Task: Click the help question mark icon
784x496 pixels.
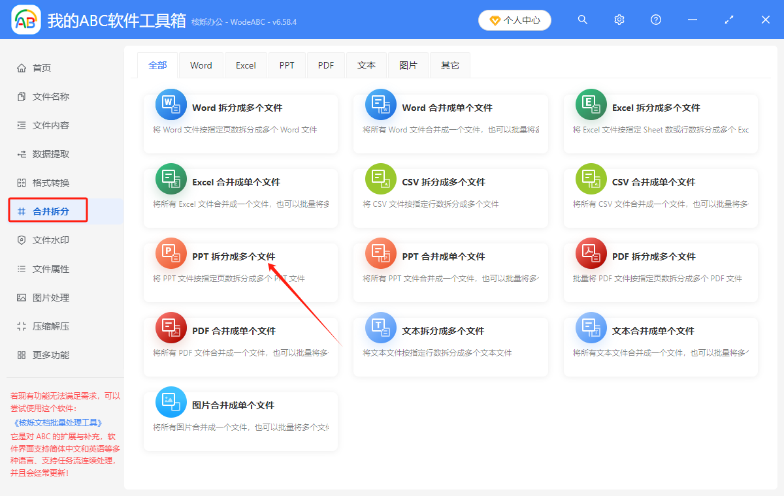Action: click(x=656, y=20)
